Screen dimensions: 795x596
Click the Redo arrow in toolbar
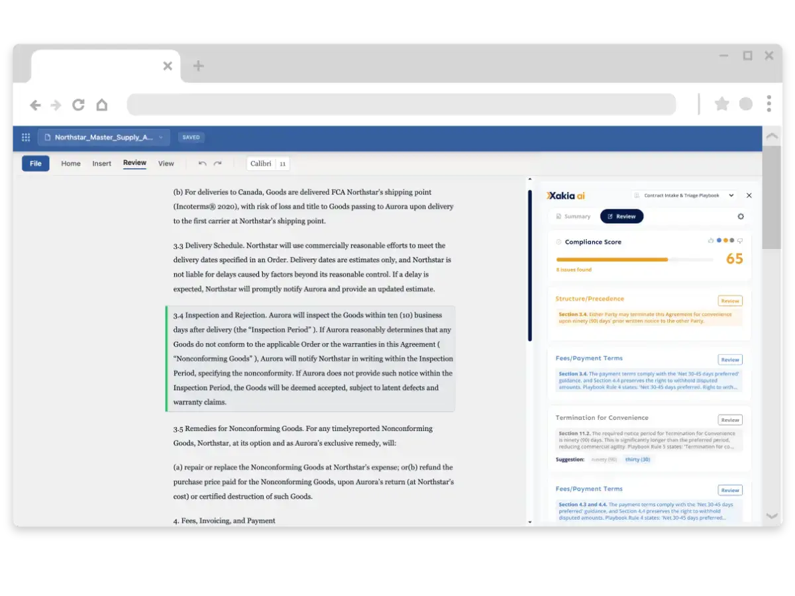click(x=217, y=164)
